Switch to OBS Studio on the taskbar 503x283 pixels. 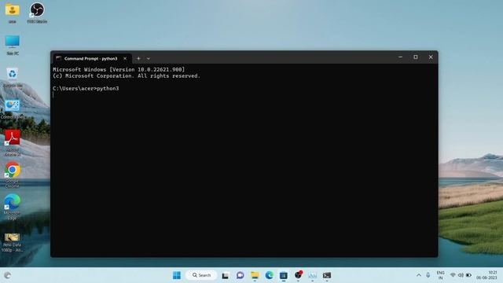point(298,275)
